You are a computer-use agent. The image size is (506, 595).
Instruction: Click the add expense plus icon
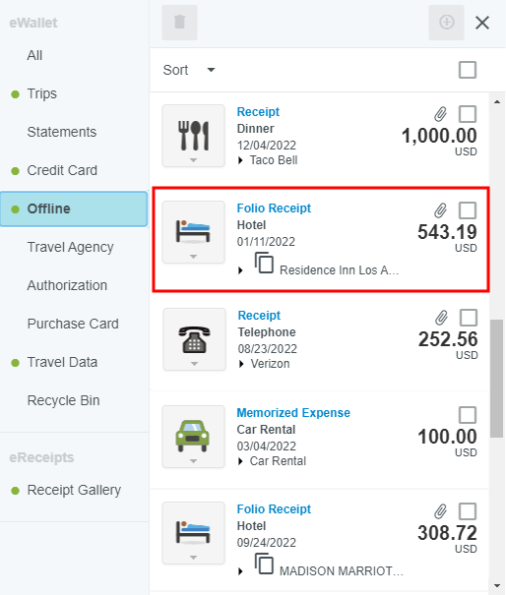pyautogui.click(x=446, y=23)
